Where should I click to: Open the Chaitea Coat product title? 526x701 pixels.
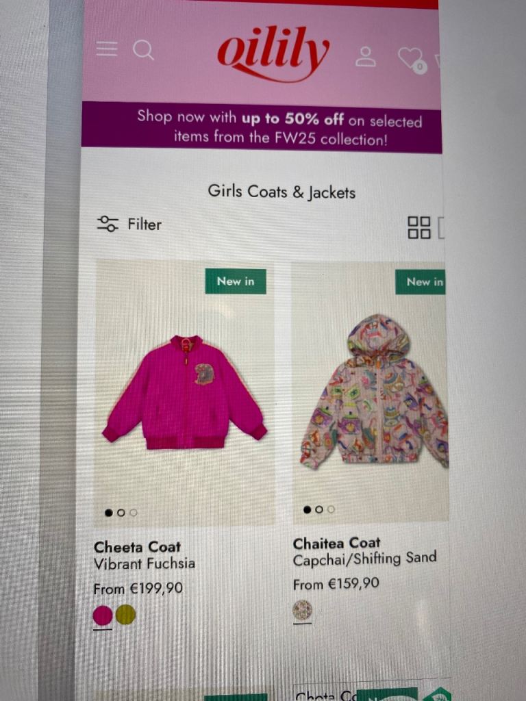[x=336, y=543]
